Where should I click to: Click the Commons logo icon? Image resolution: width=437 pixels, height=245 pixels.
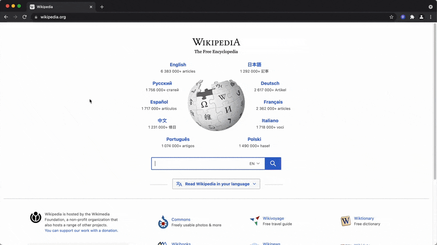click(163, 222)
